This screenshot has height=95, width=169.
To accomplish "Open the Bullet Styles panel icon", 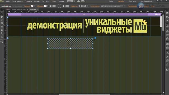I will 167,64.
